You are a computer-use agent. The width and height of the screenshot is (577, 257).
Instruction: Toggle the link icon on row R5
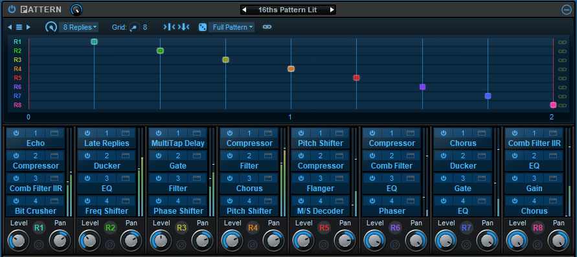pyautogui.click(x=562, y=78)
